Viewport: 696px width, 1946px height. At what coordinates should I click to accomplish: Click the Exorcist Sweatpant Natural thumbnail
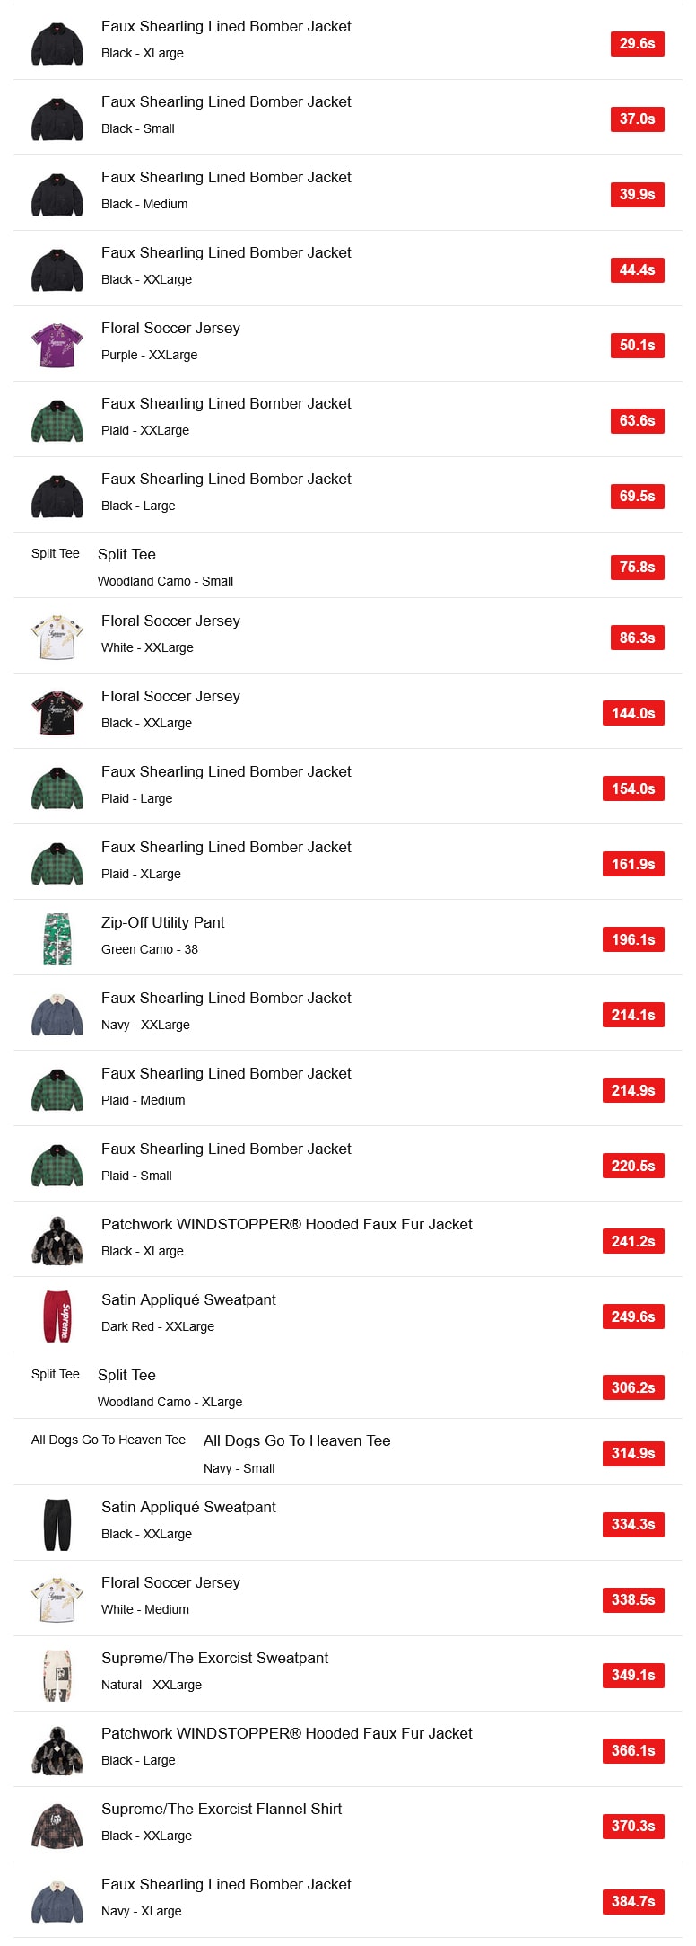pos(57,1675)
